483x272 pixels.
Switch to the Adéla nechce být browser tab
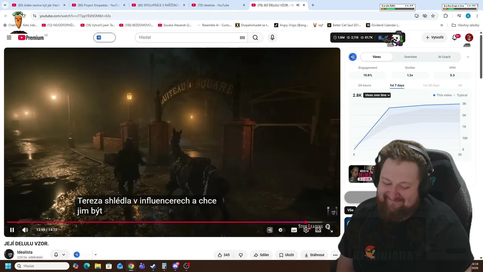pos(38,5)
